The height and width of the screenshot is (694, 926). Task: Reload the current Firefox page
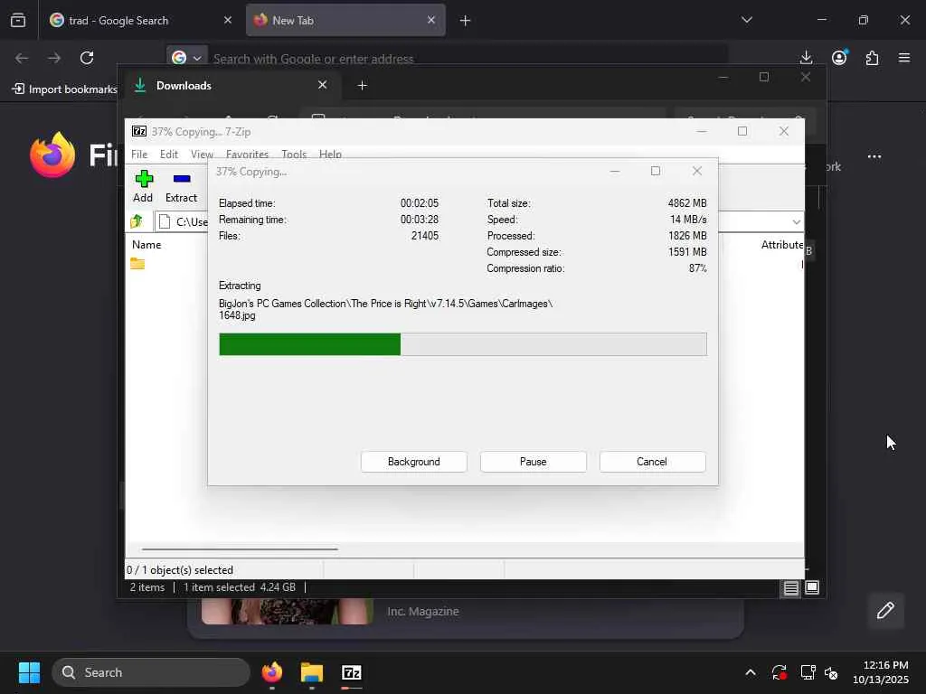click(87, 58)
